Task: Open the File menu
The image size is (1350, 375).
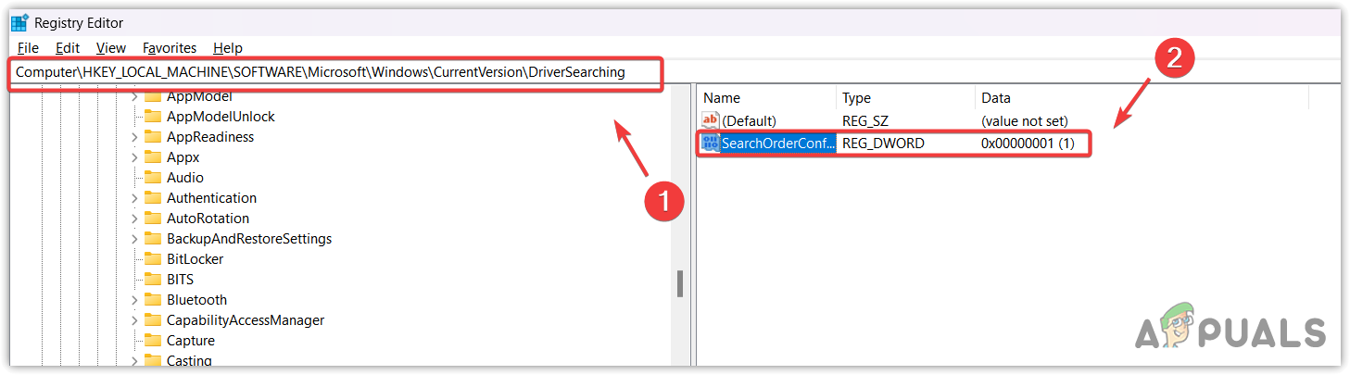Action: click(x=28, y=48)
